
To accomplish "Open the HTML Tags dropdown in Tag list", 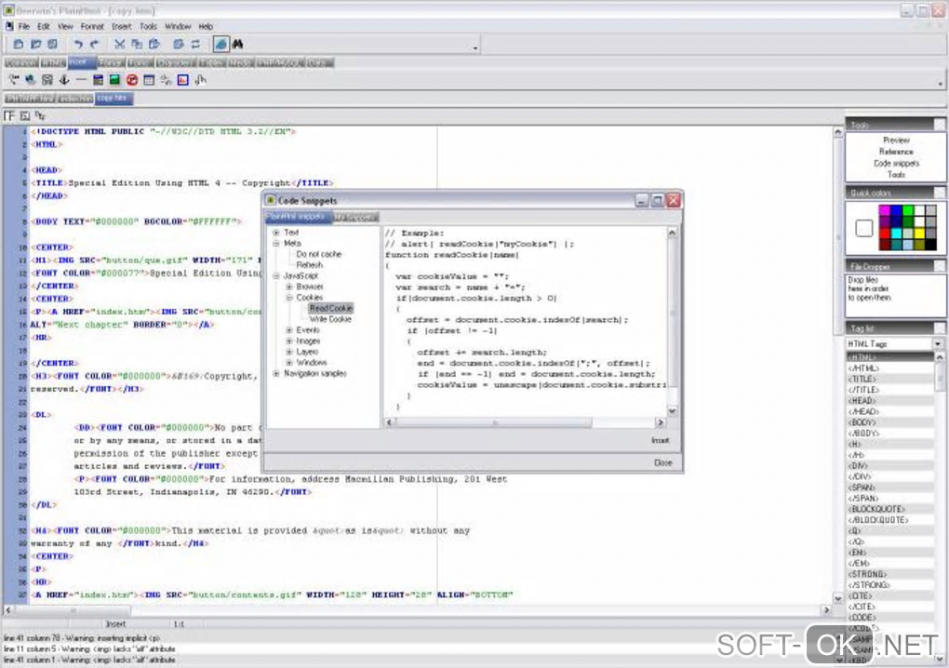I will (938, 343).
